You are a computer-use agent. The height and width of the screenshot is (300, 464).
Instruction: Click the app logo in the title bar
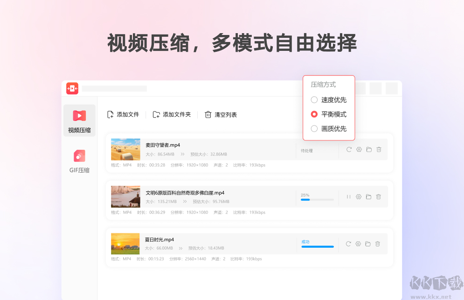[x=72, y=88]
